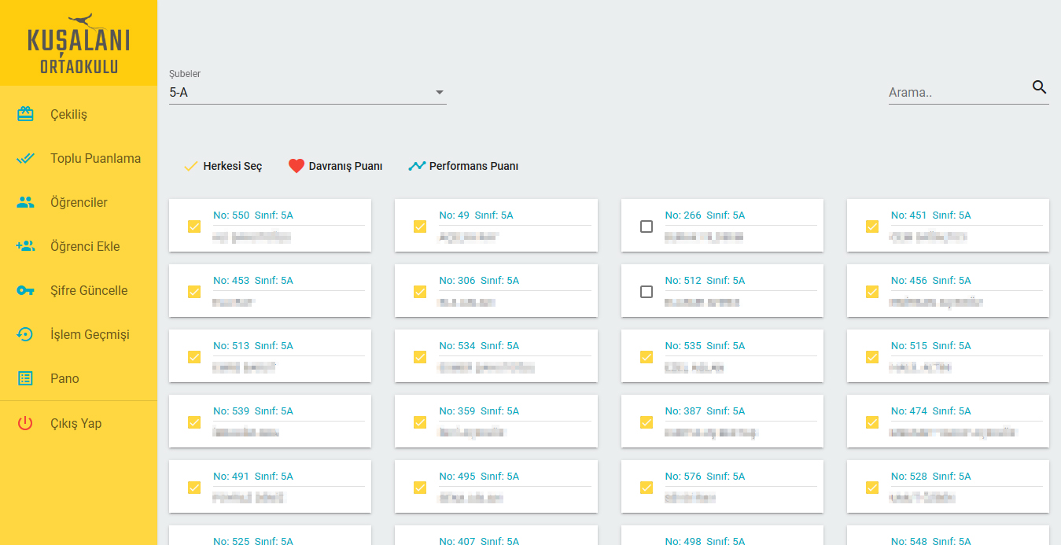Toggle checkbox for No: 539

(x=194, y=422)
